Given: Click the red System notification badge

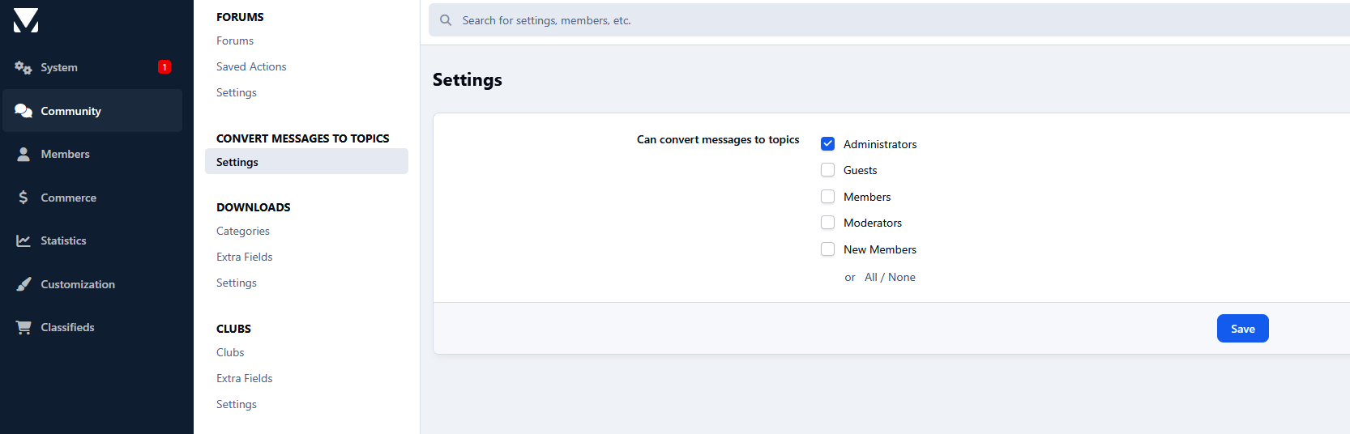Looking at the screenshot, I should pyautogui.click(x=164, y=67).
